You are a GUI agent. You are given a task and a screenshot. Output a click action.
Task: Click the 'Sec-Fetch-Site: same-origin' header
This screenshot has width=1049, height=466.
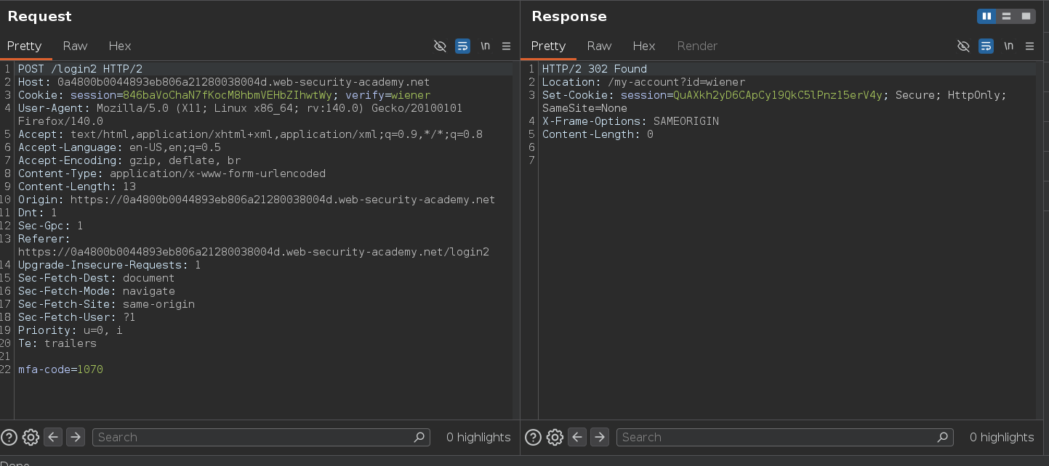pyautogui.click(x=106, y=304)
